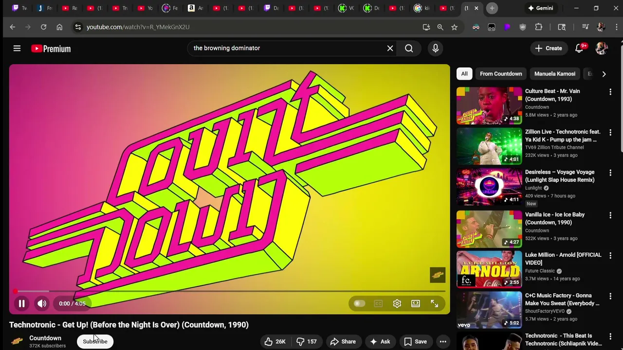This screenshot has width=623, height=350.
Task: Switch to theater mode
Action: pos(416,303)
